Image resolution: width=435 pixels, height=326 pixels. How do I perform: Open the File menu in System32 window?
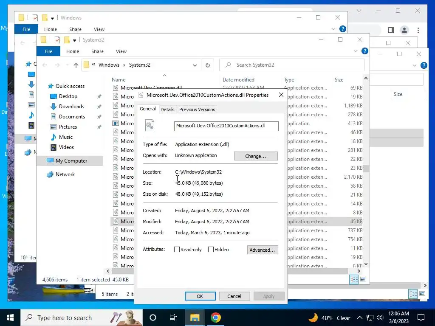coord(48,51)
